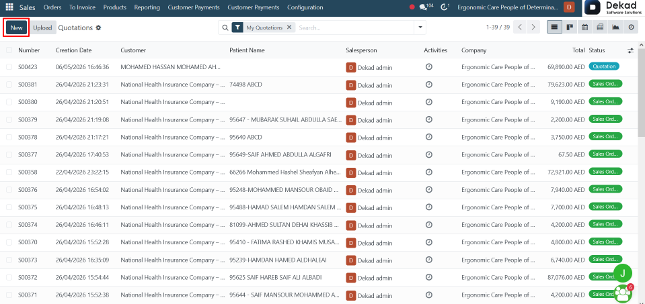Open conversations messages icon with 104 badge
This screenshot has height=304, width=645.
click(425, 7)
